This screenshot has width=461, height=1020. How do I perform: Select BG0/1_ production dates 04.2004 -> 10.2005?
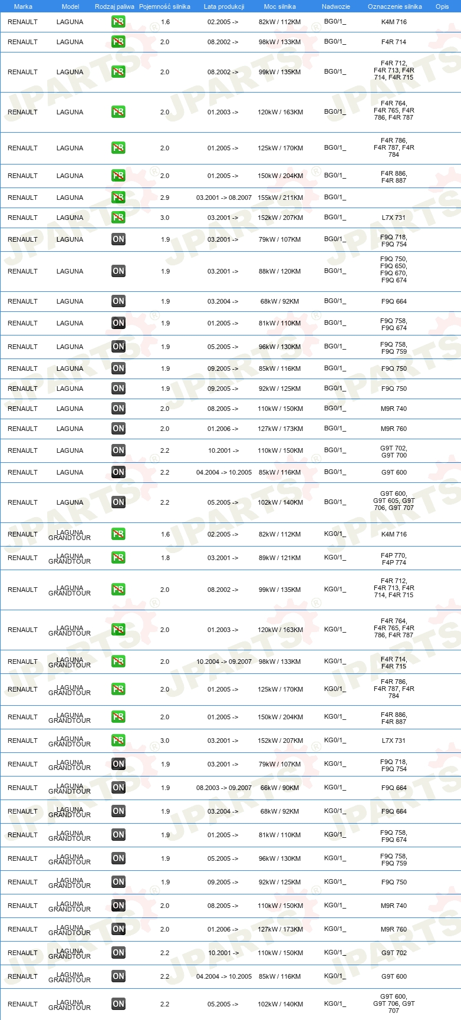pyautogui.click(x=224, y=472)
